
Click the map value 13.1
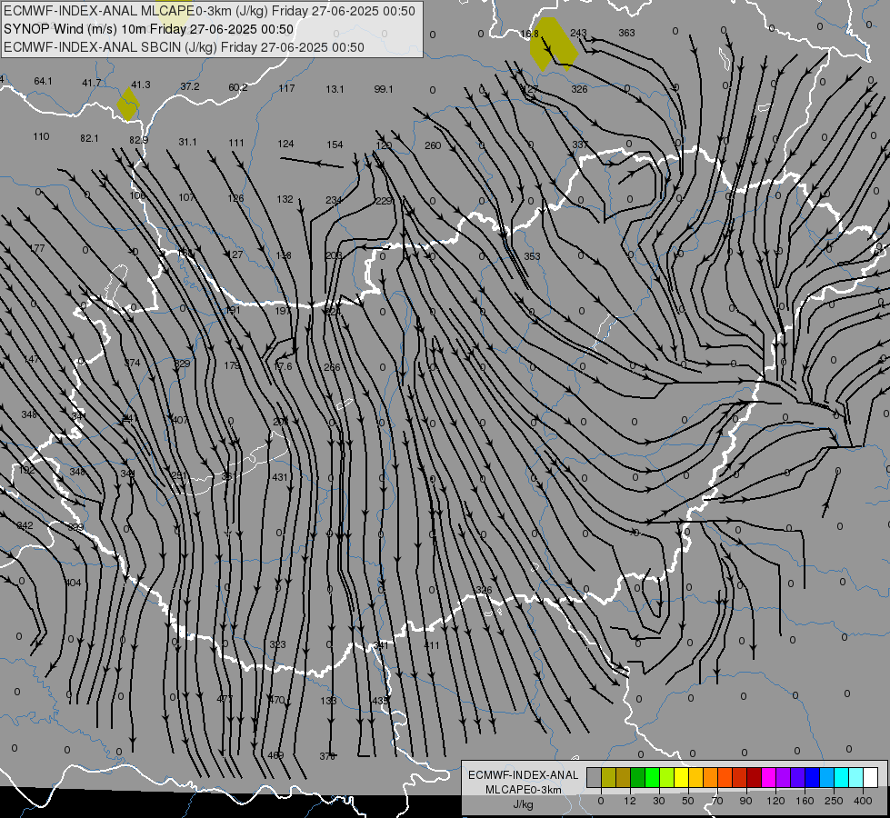pyautogui.click(x=335, y=89)
